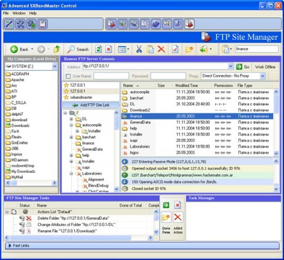This screenshot has width=284, height=260.
Task: Select the finance folder in file list
Action: (136, 116)
